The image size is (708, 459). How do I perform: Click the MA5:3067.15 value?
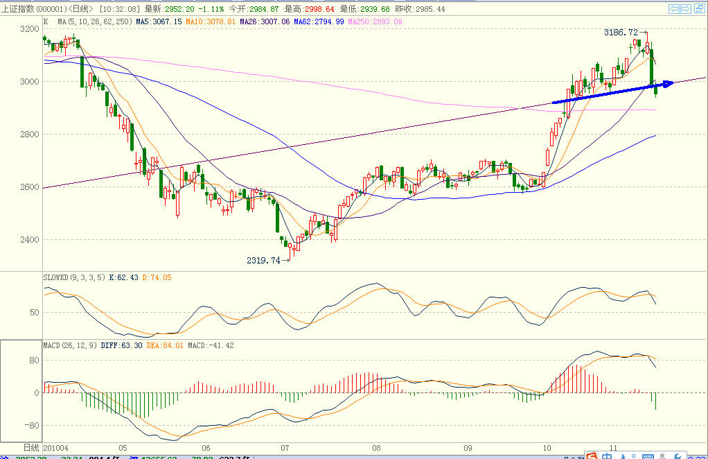[159, 21]
